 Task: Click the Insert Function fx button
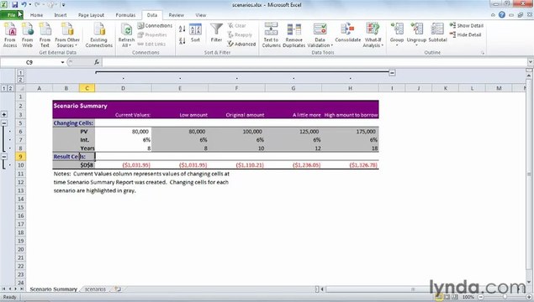[97, 62]
